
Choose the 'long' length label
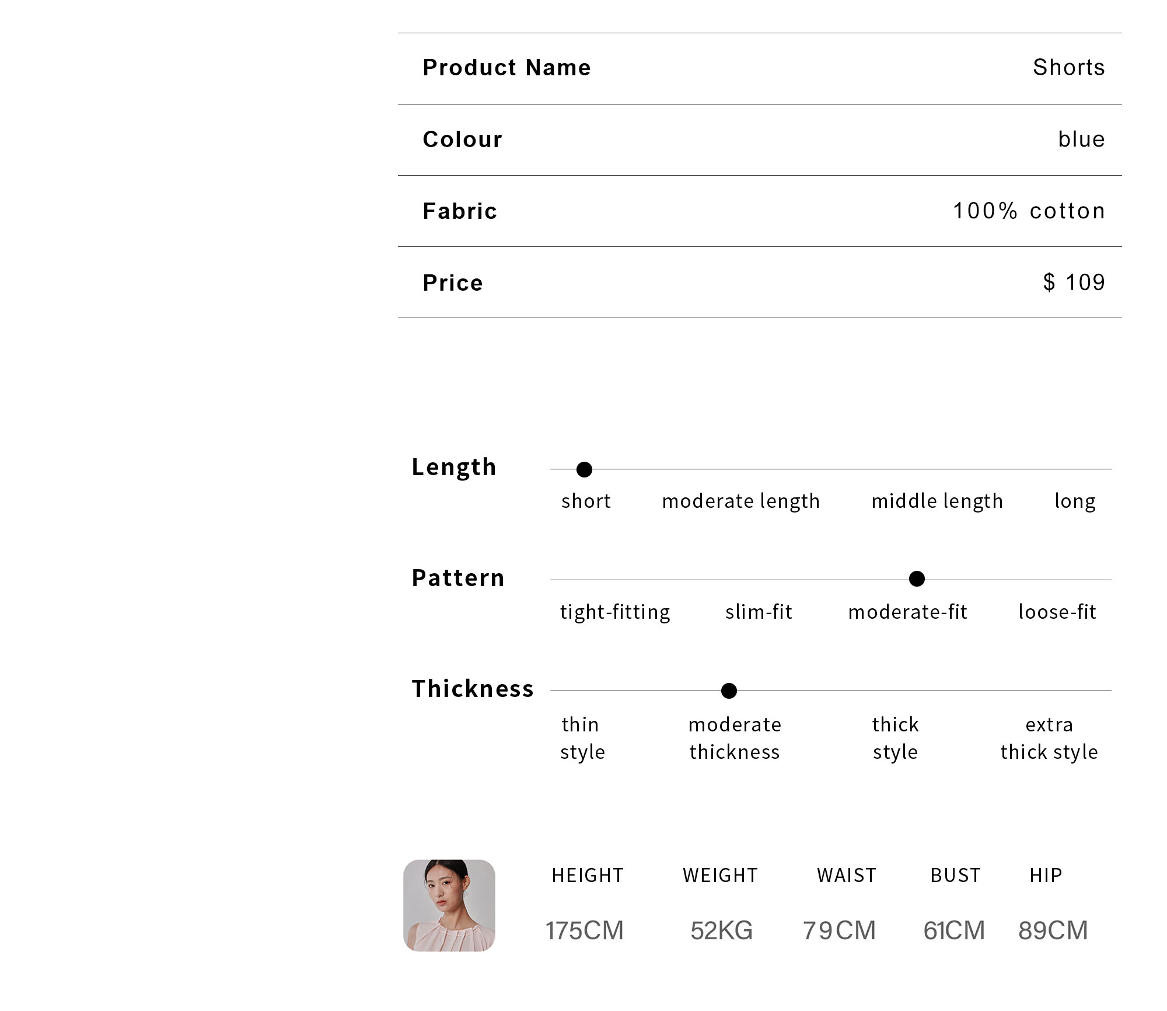(x=1075, y=501)
